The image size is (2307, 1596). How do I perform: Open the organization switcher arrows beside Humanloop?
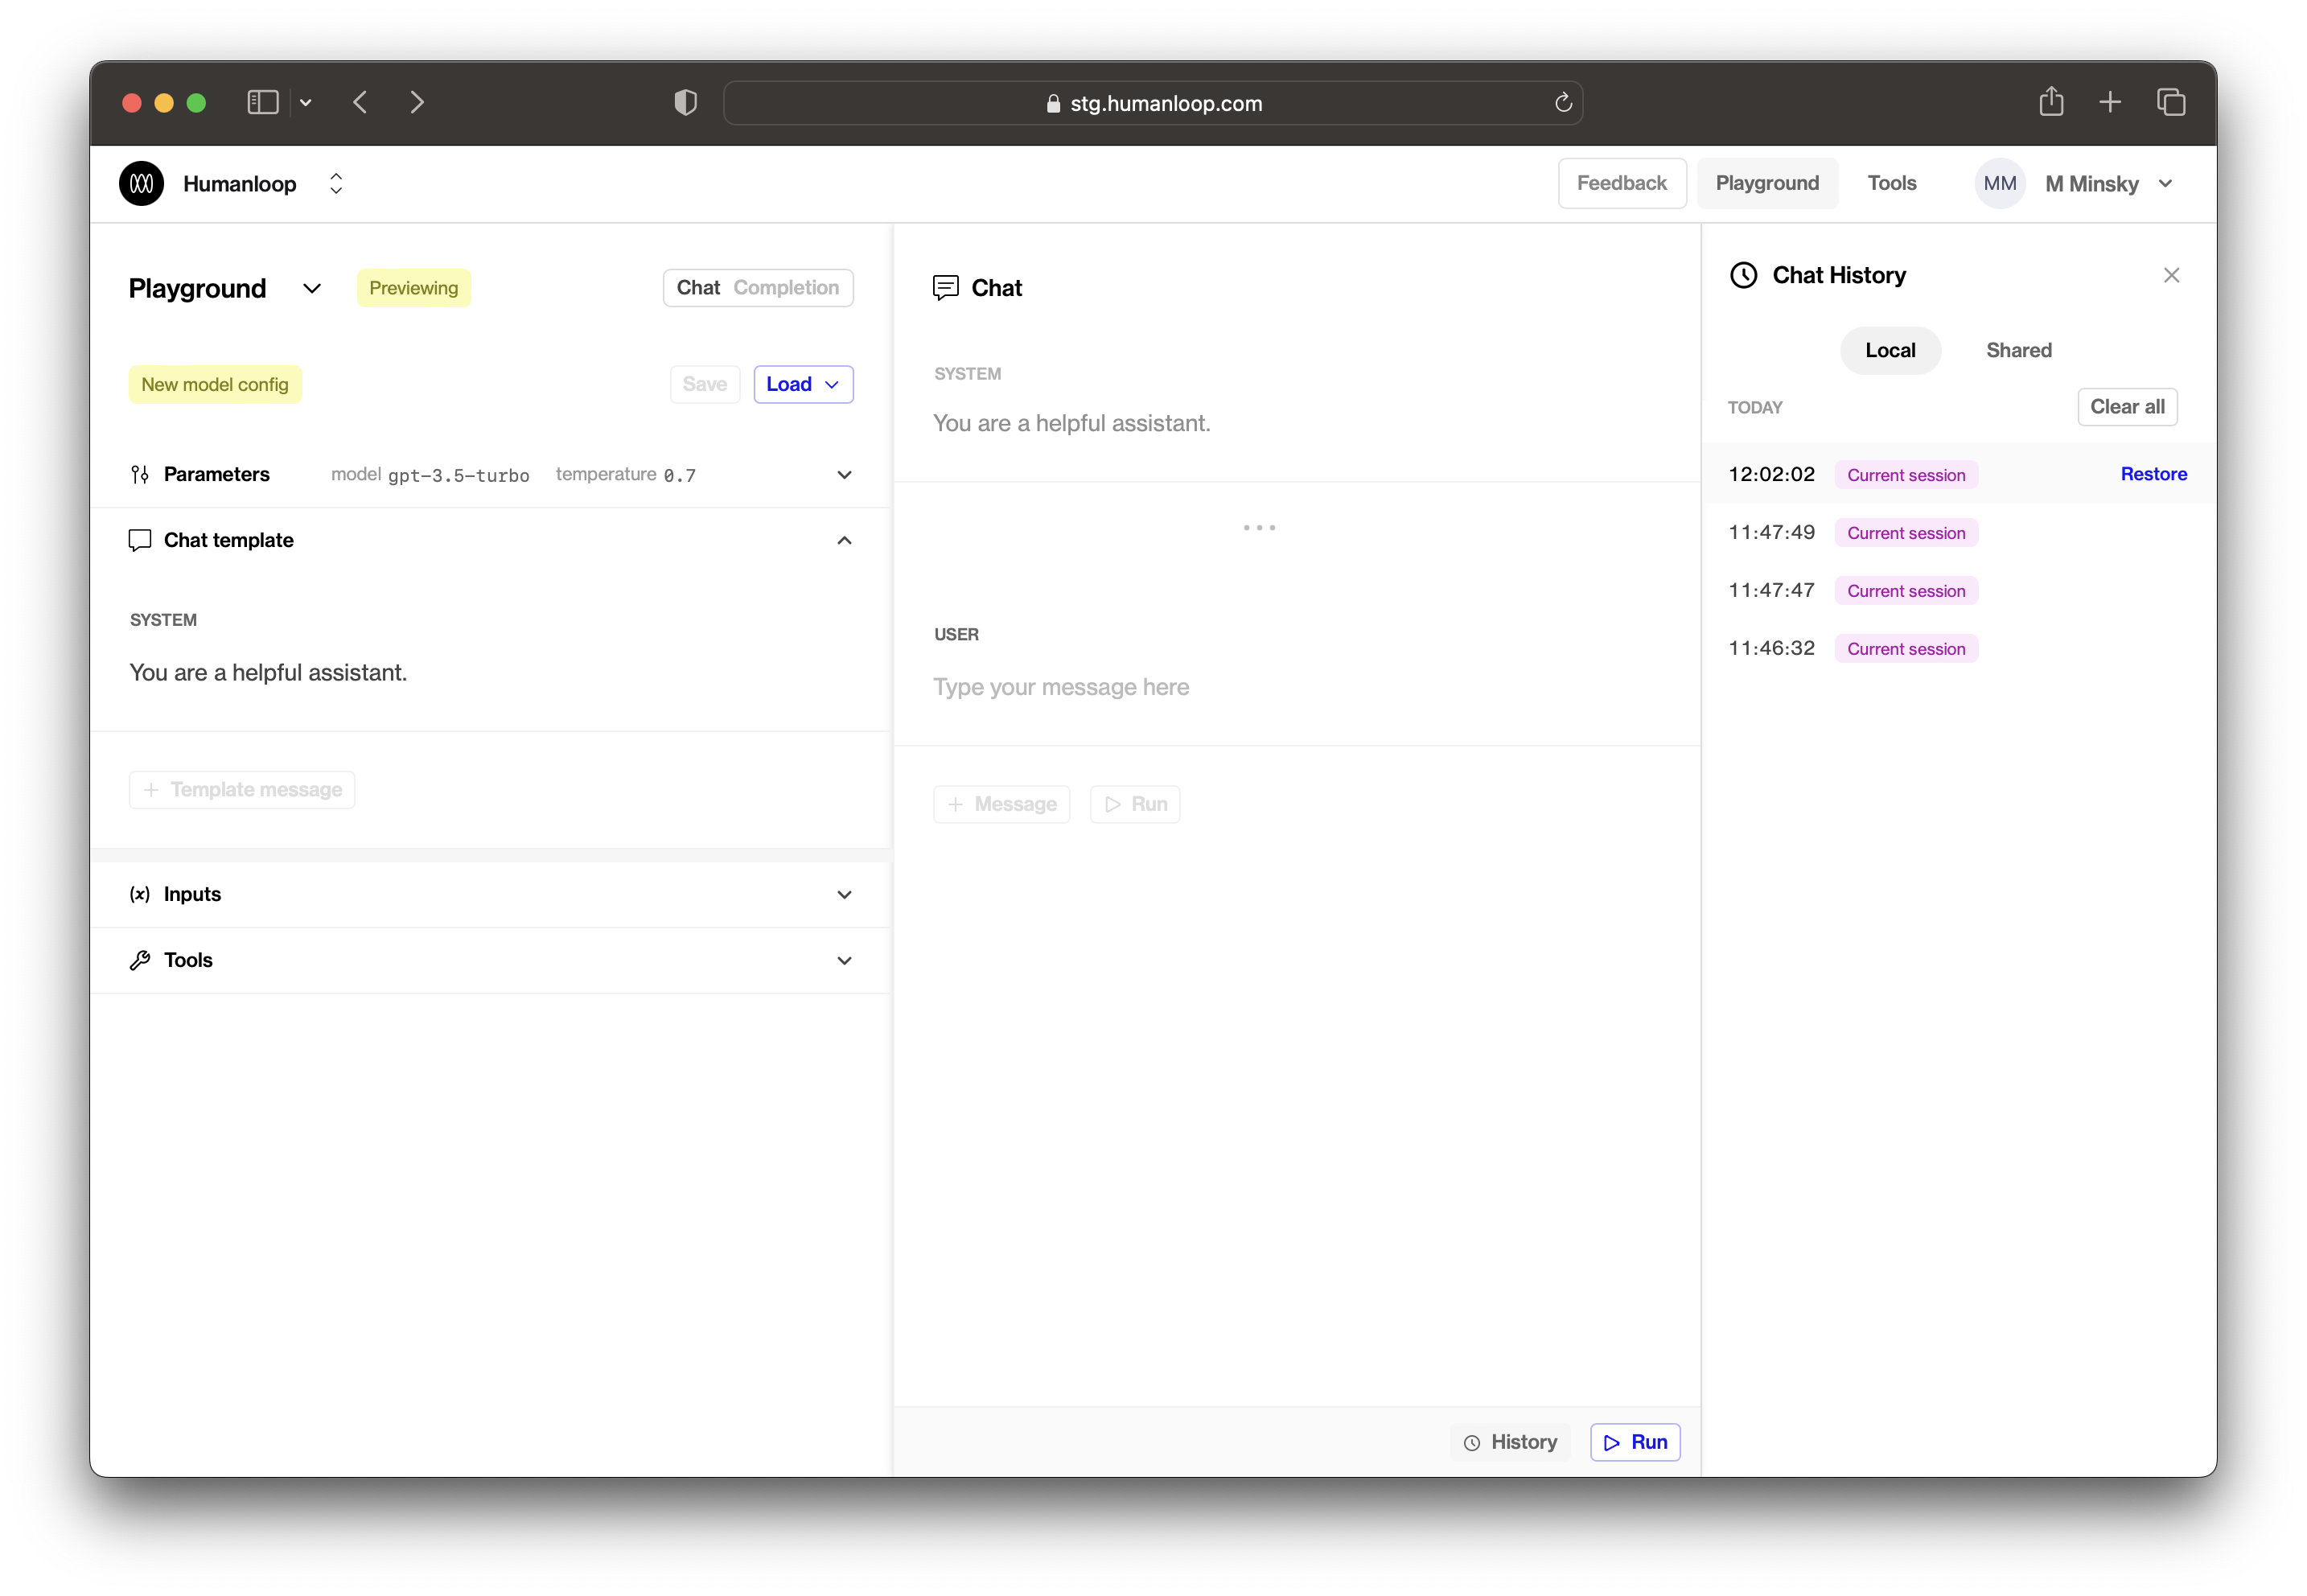(x=336, y=184)
